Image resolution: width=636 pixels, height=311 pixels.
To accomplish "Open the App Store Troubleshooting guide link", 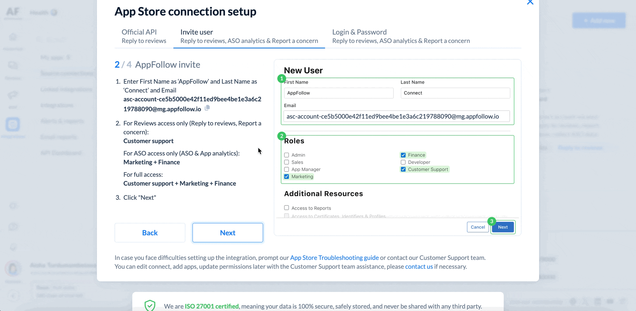I will (x=335, y=258).
